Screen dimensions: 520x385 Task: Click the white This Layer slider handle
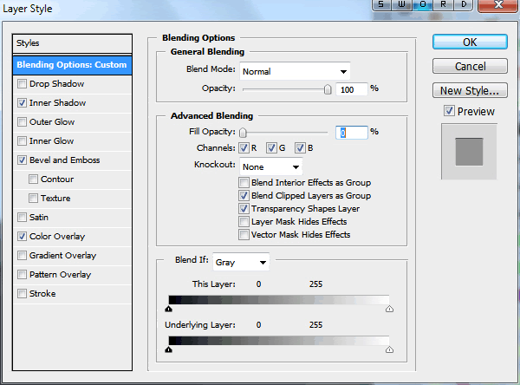[x=388, y=308]
